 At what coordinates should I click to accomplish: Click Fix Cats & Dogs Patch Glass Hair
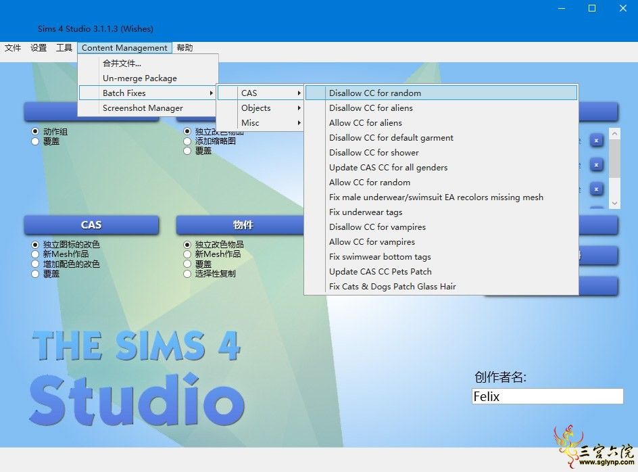pos(441,286)
